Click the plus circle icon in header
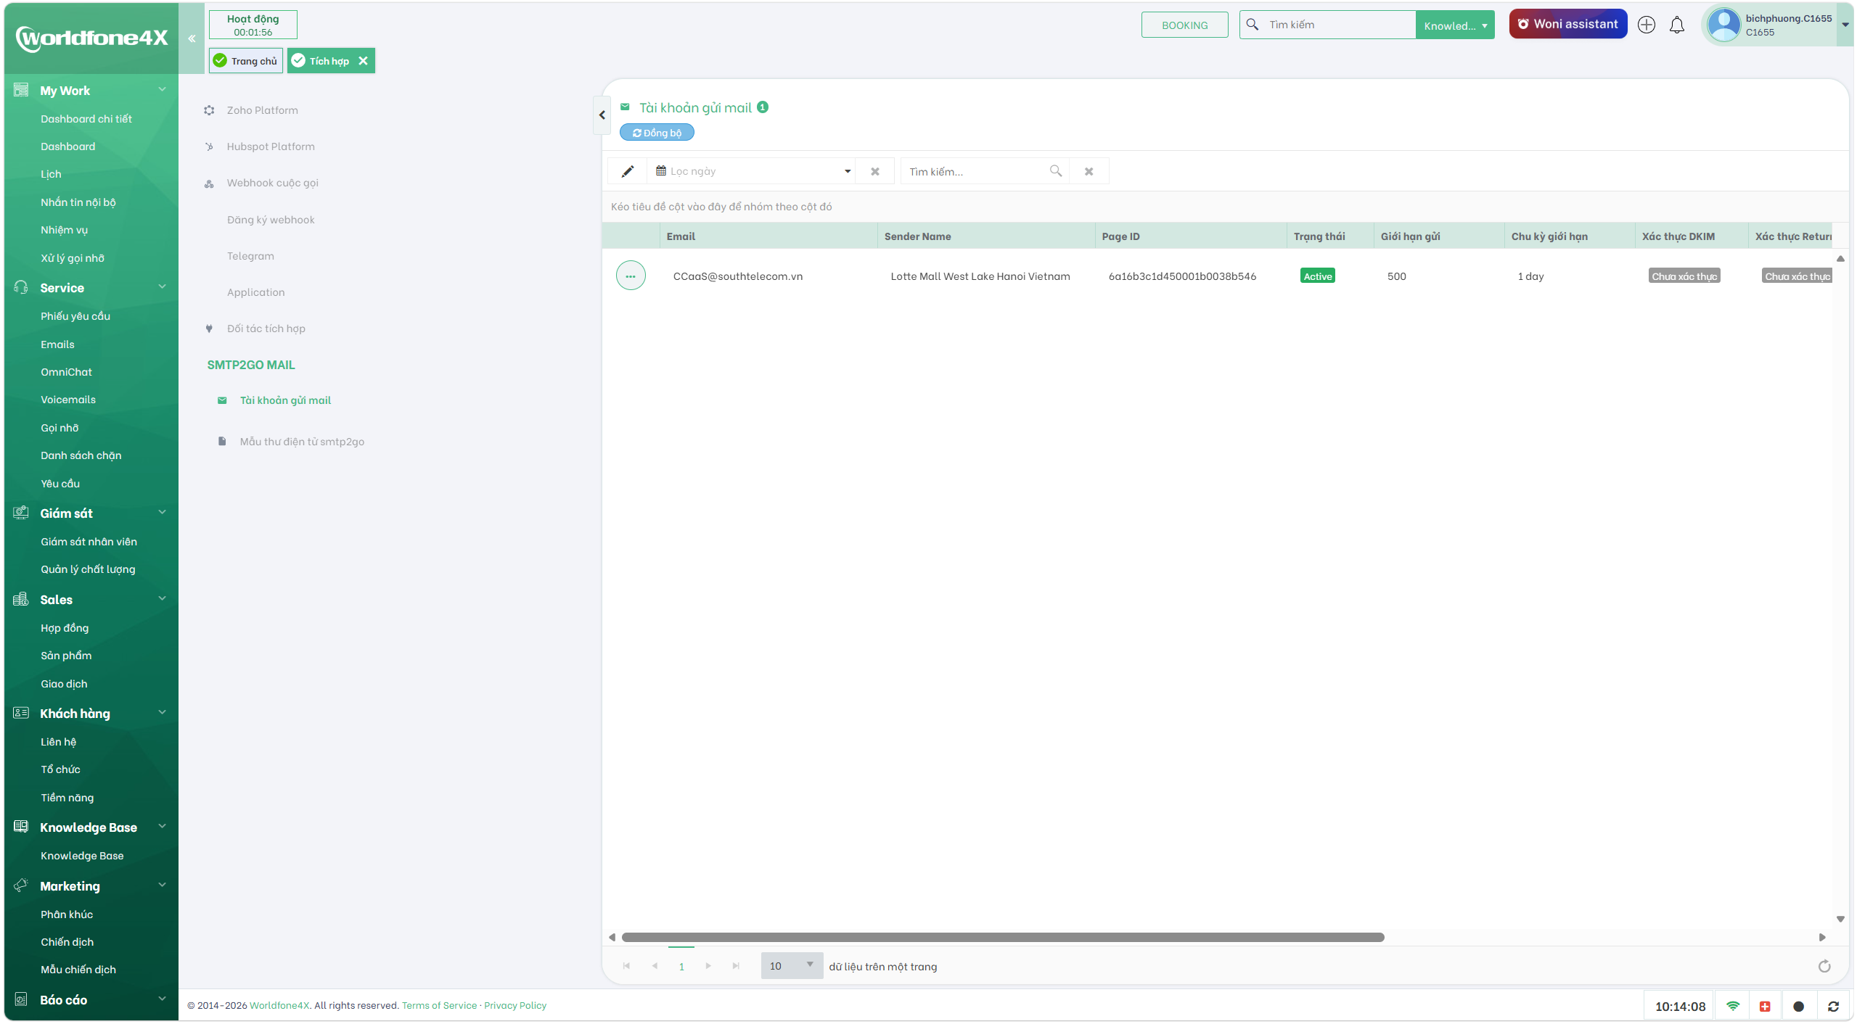1857x1024 pixels. (1647, 25)
